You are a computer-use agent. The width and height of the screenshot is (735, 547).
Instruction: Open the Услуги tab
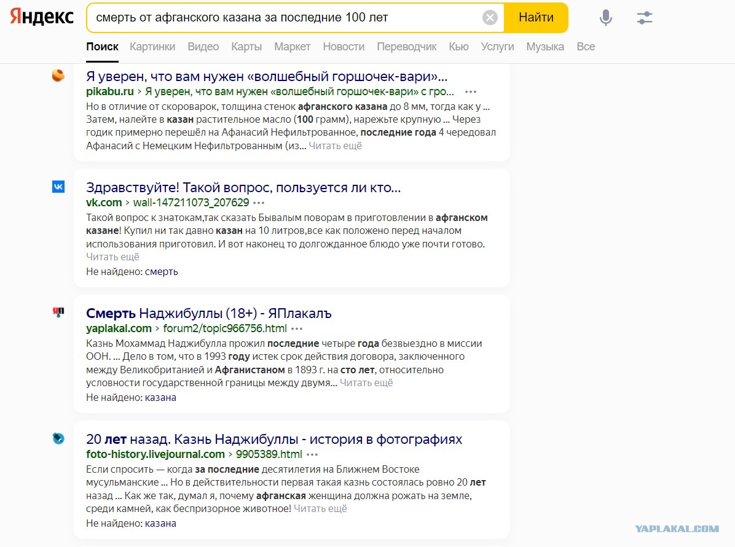click(497, 47)
